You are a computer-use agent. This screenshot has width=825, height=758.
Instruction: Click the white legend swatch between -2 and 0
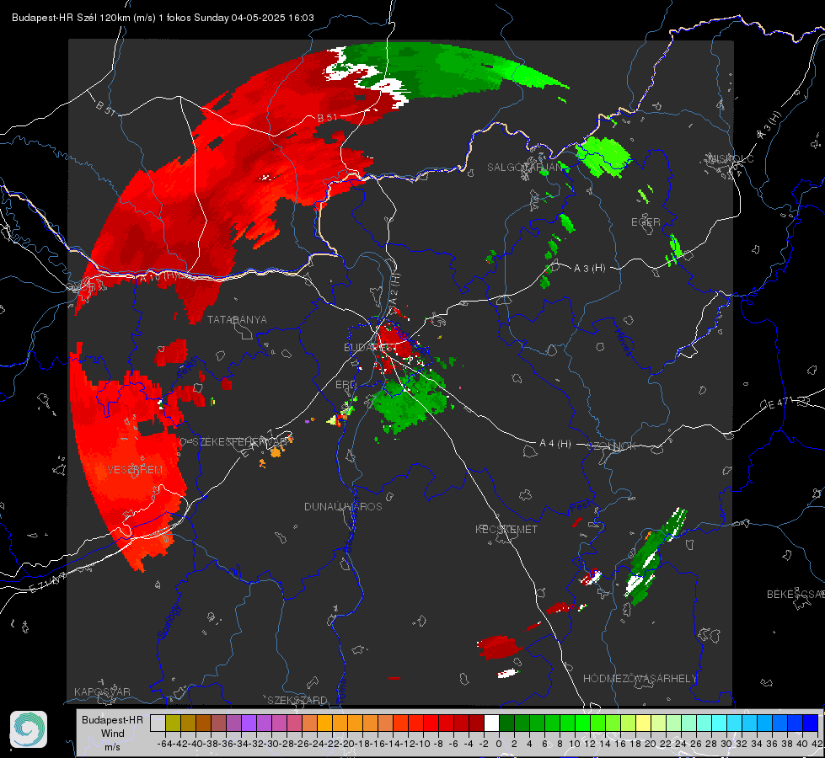point(491,723)
